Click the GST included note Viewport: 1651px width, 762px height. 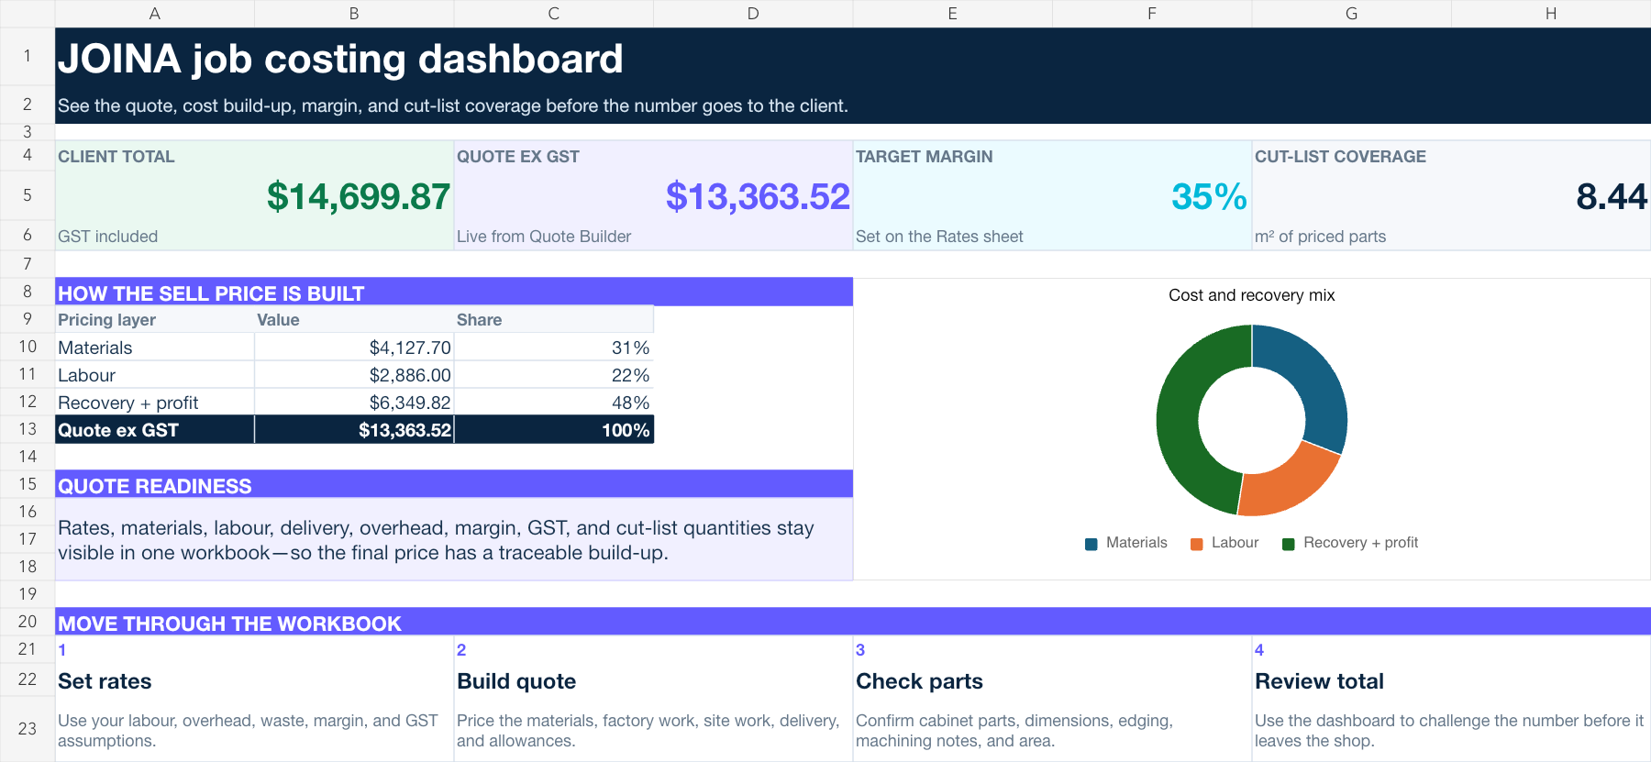[x=108, y=237]
